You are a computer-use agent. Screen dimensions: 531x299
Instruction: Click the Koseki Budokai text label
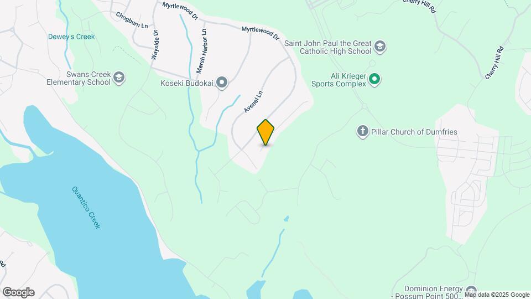tap(187, 83)
